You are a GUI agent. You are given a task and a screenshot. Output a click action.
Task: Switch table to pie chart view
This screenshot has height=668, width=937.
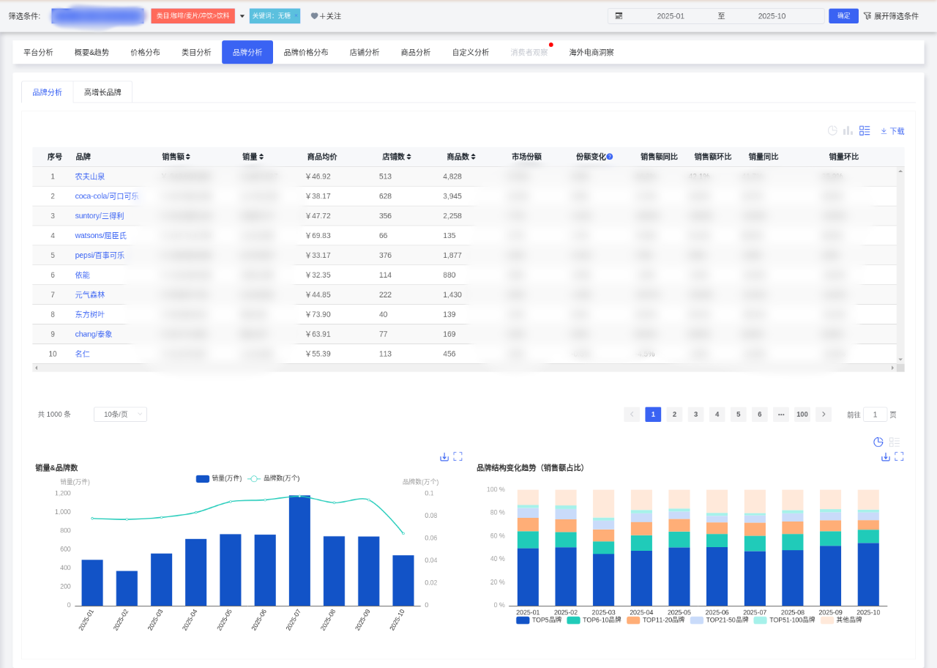832,130
